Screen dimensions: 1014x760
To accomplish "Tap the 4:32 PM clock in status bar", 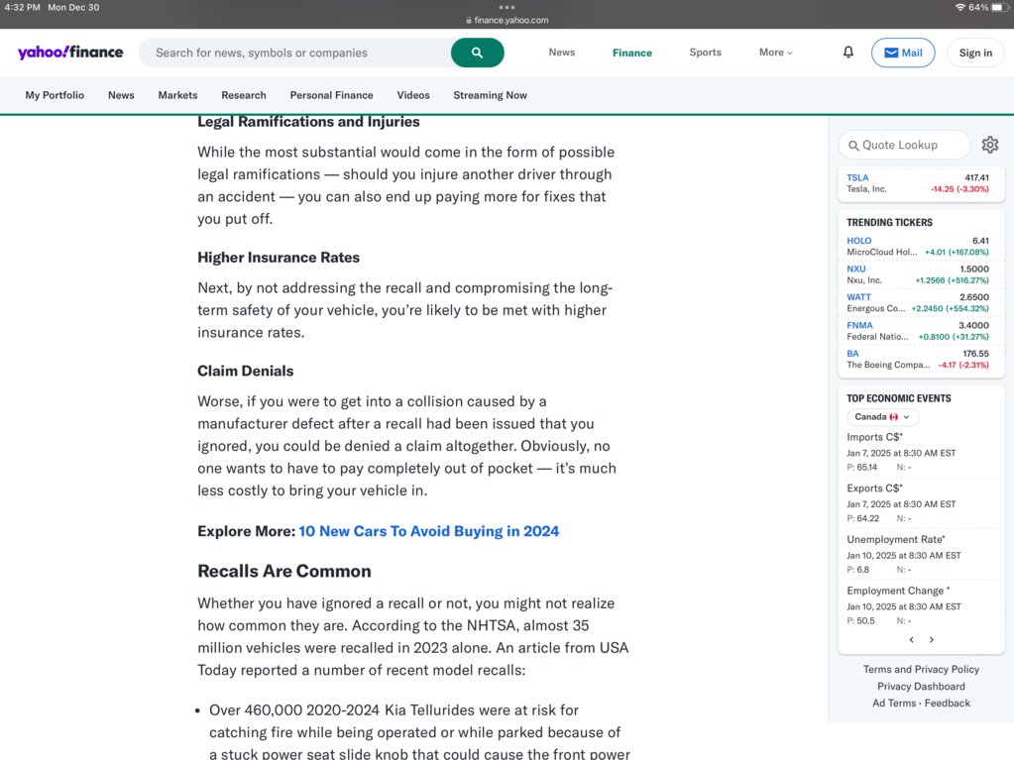I will pyautogui.click(x=22, y=7).
